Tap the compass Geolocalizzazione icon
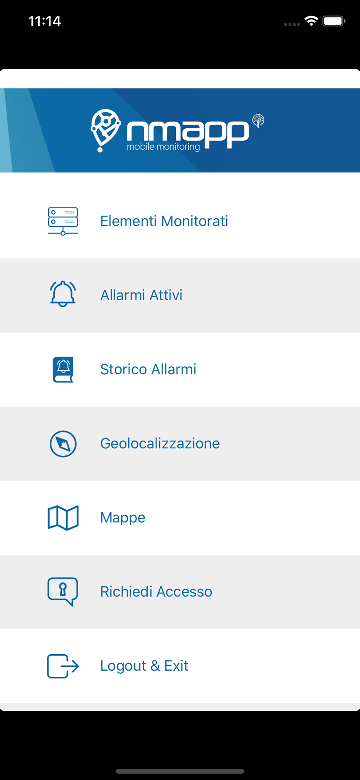 pyautogui.click(x=63, y=444)
